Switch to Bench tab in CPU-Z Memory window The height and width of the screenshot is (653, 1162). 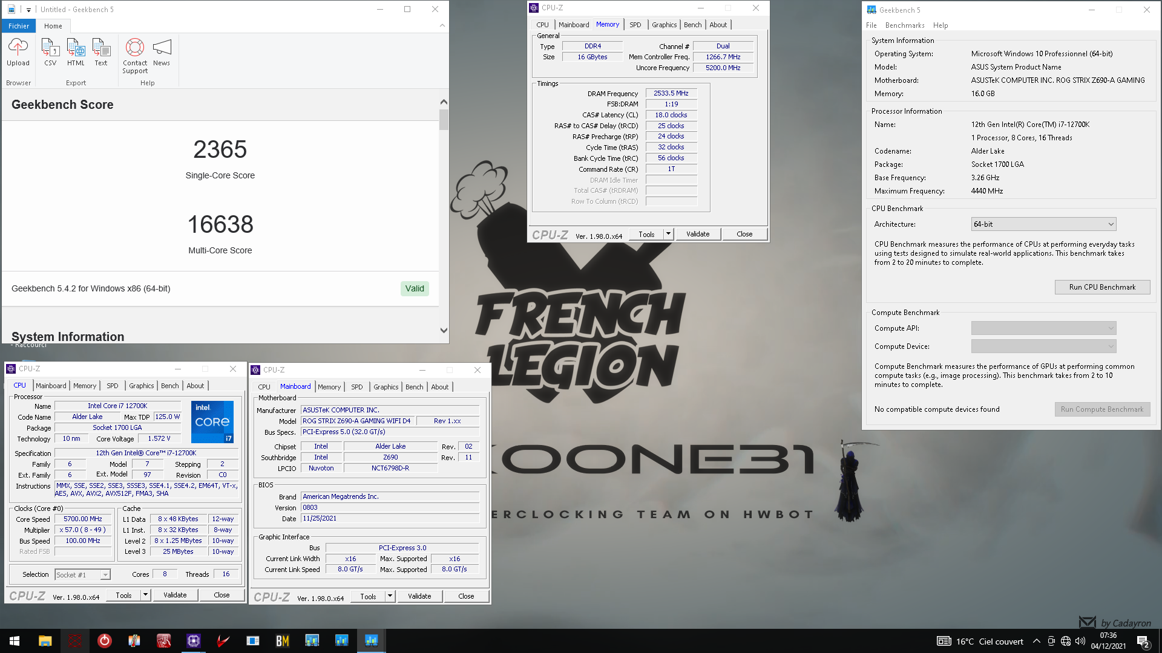(692, 25)
